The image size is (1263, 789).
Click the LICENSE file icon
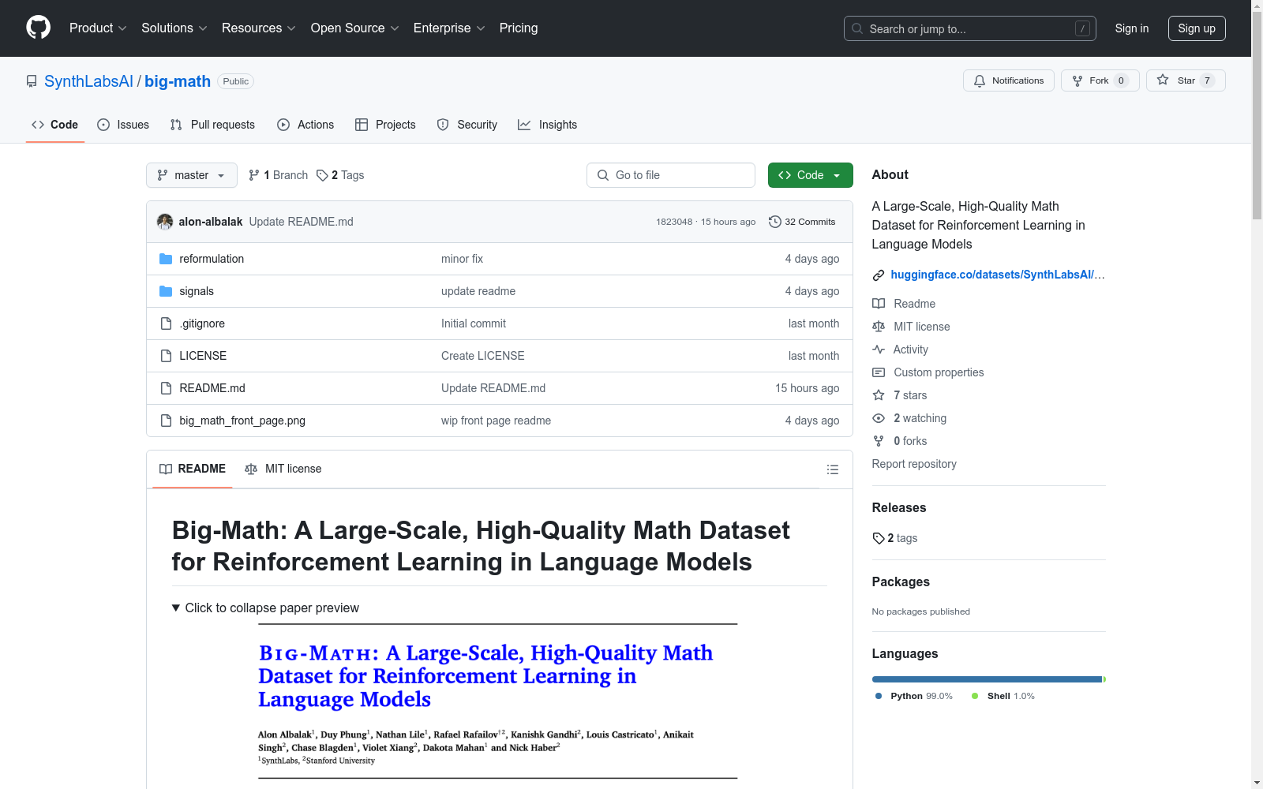[x=166, y=356]
